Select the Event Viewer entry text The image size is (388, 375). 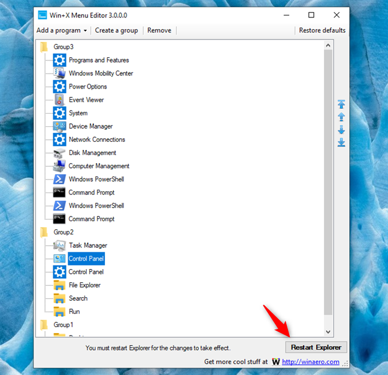(86, 100)
